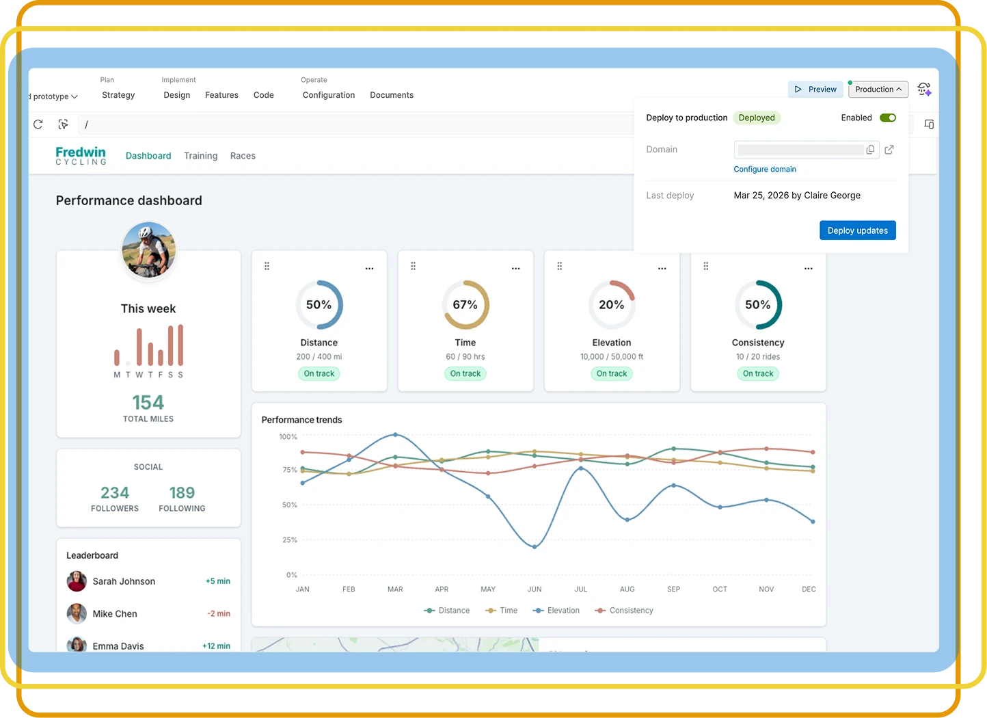Click the Deploy updates button
987x718 pixels.
[x=858, y=230]
